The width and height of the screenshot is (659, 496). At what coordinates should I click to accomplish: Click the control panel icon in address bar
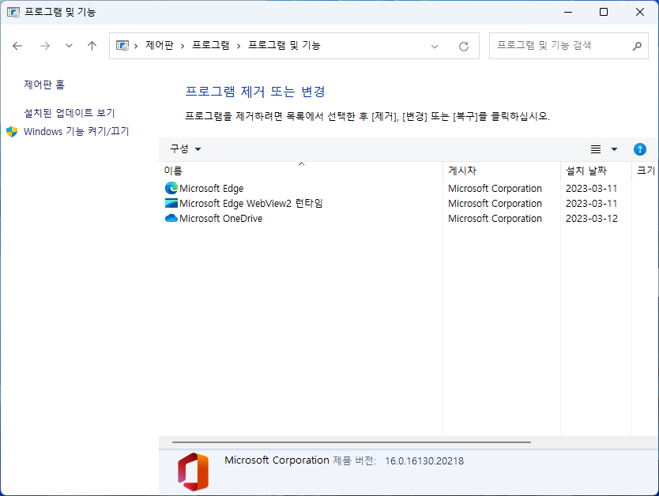pos(122,46)
